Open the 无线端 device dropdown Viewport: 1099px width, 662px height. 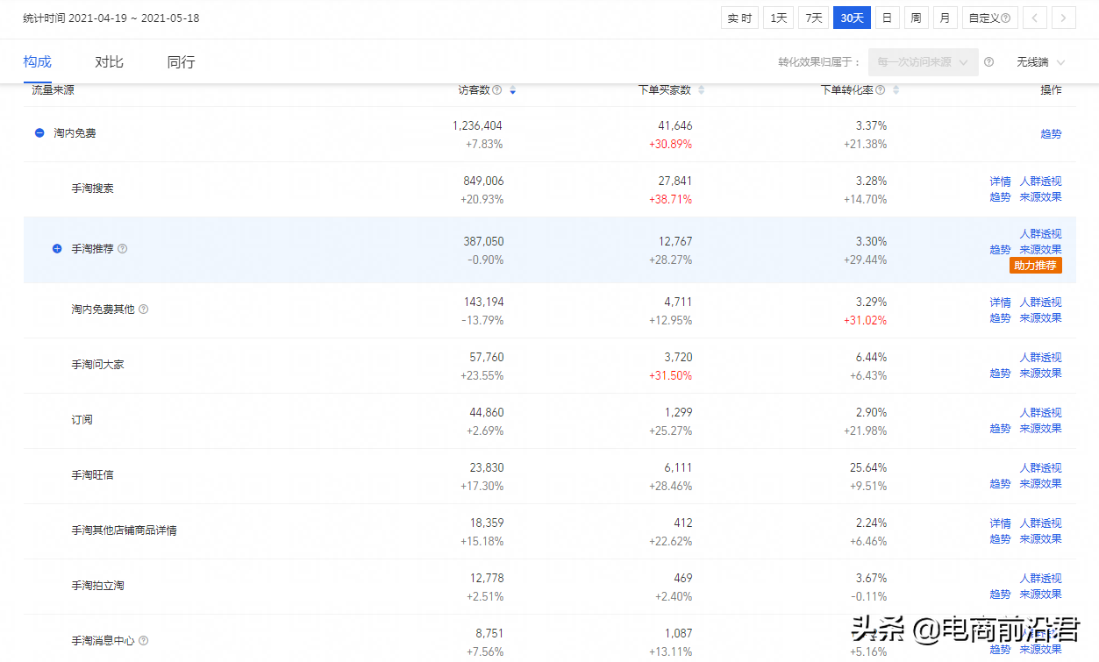(x=1040, y=62)
